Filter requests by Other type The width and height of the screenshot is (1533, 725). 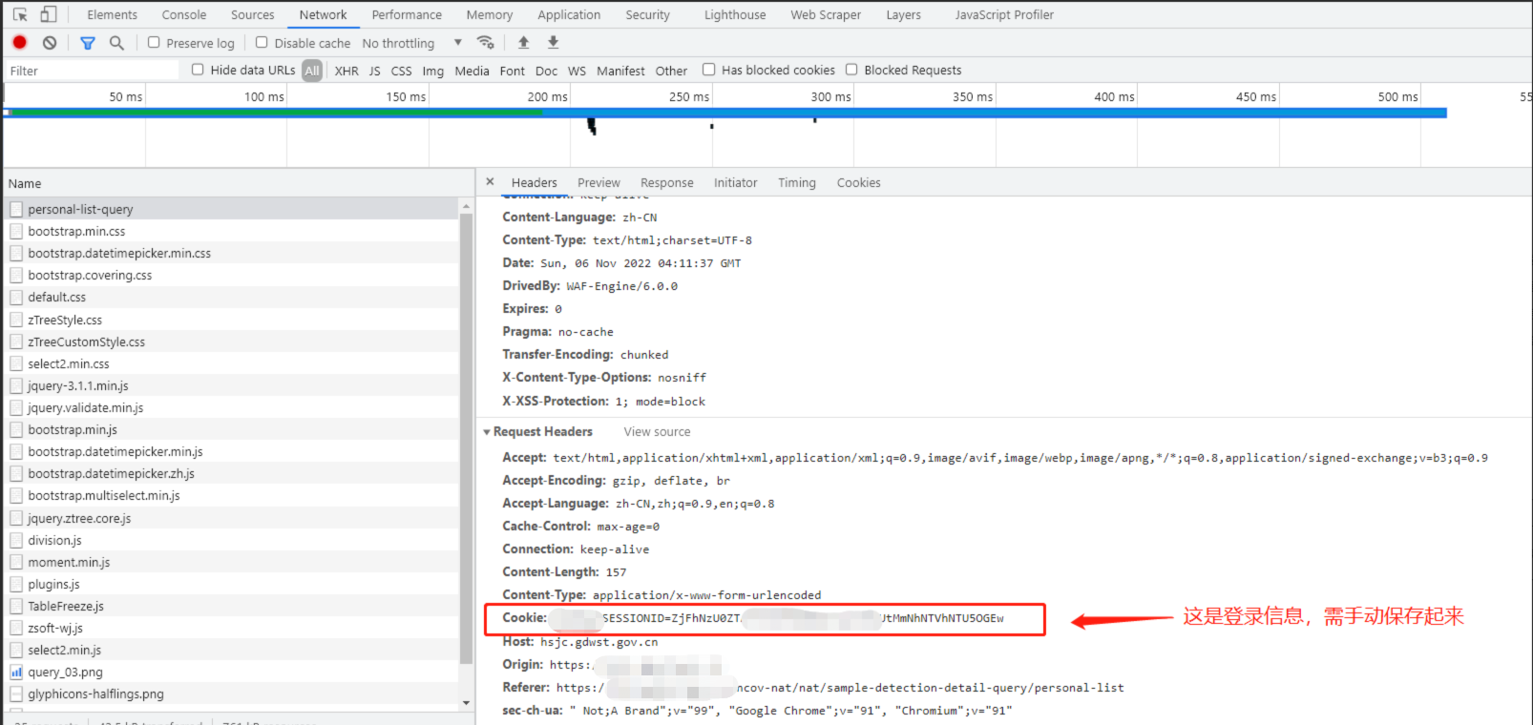tap(671, 71)
